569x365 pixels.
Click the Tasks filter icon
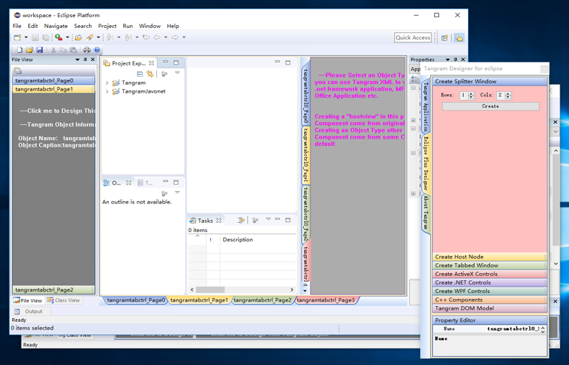(241, 220)
